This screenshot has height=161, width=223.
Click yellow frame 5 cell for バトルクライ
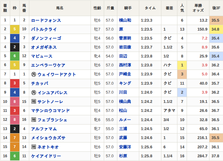click(15, 29)
